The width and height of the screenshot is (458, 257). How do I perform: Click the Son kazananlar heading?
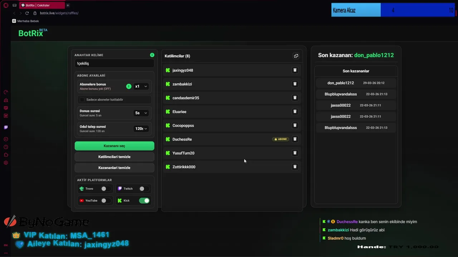click(x=356, y=71)
